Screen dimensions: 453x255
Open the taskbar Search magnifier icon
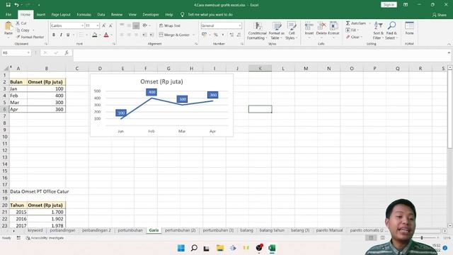[x=194, y=248]
